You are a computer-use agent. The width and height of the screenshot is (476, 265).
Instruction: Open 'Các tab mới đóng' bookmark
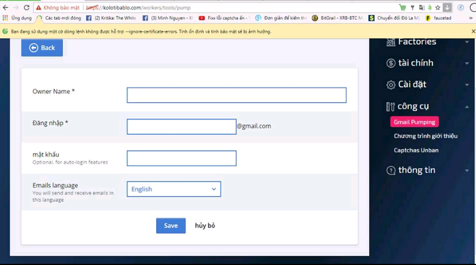[x=59, y=18]
